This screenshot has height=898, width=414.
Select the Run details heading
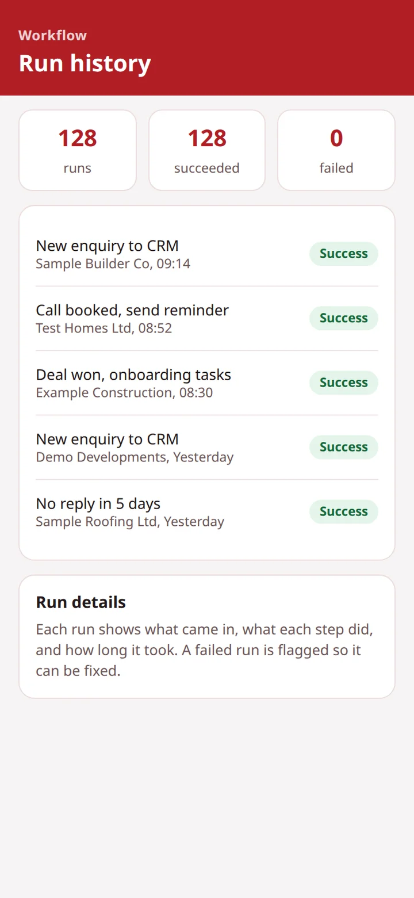(x=80, y=602)
